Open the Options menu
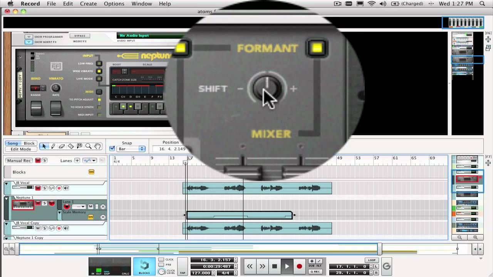The image size is (493, 277). coord(114,3)
